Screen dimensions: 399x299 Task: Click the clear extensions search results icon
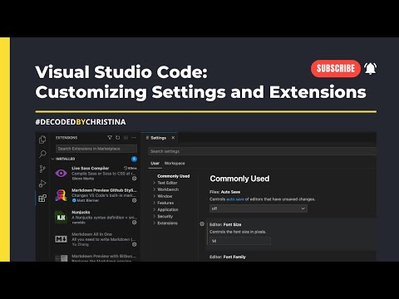(126, 138)
